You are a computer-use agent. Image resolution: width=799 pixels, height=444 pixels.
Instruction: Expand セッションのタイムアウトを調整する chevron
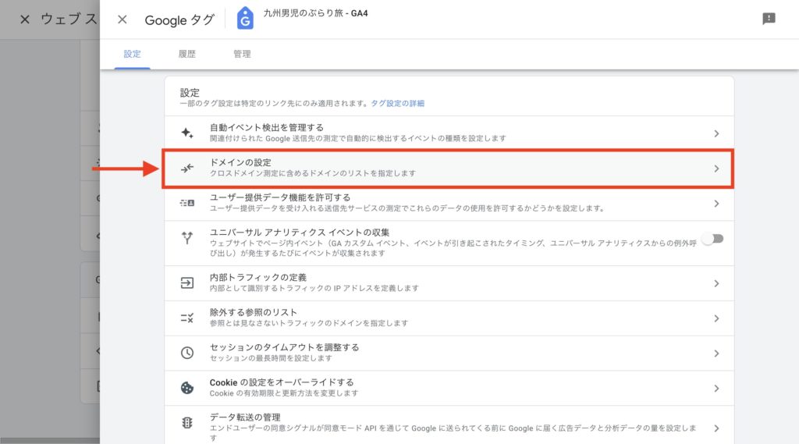[x=716, y=353]
